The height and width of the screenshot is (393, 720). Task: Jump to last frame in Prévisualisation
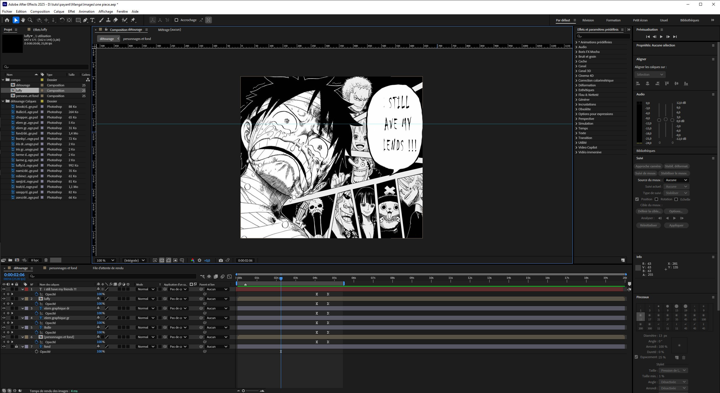click(675, 37)
